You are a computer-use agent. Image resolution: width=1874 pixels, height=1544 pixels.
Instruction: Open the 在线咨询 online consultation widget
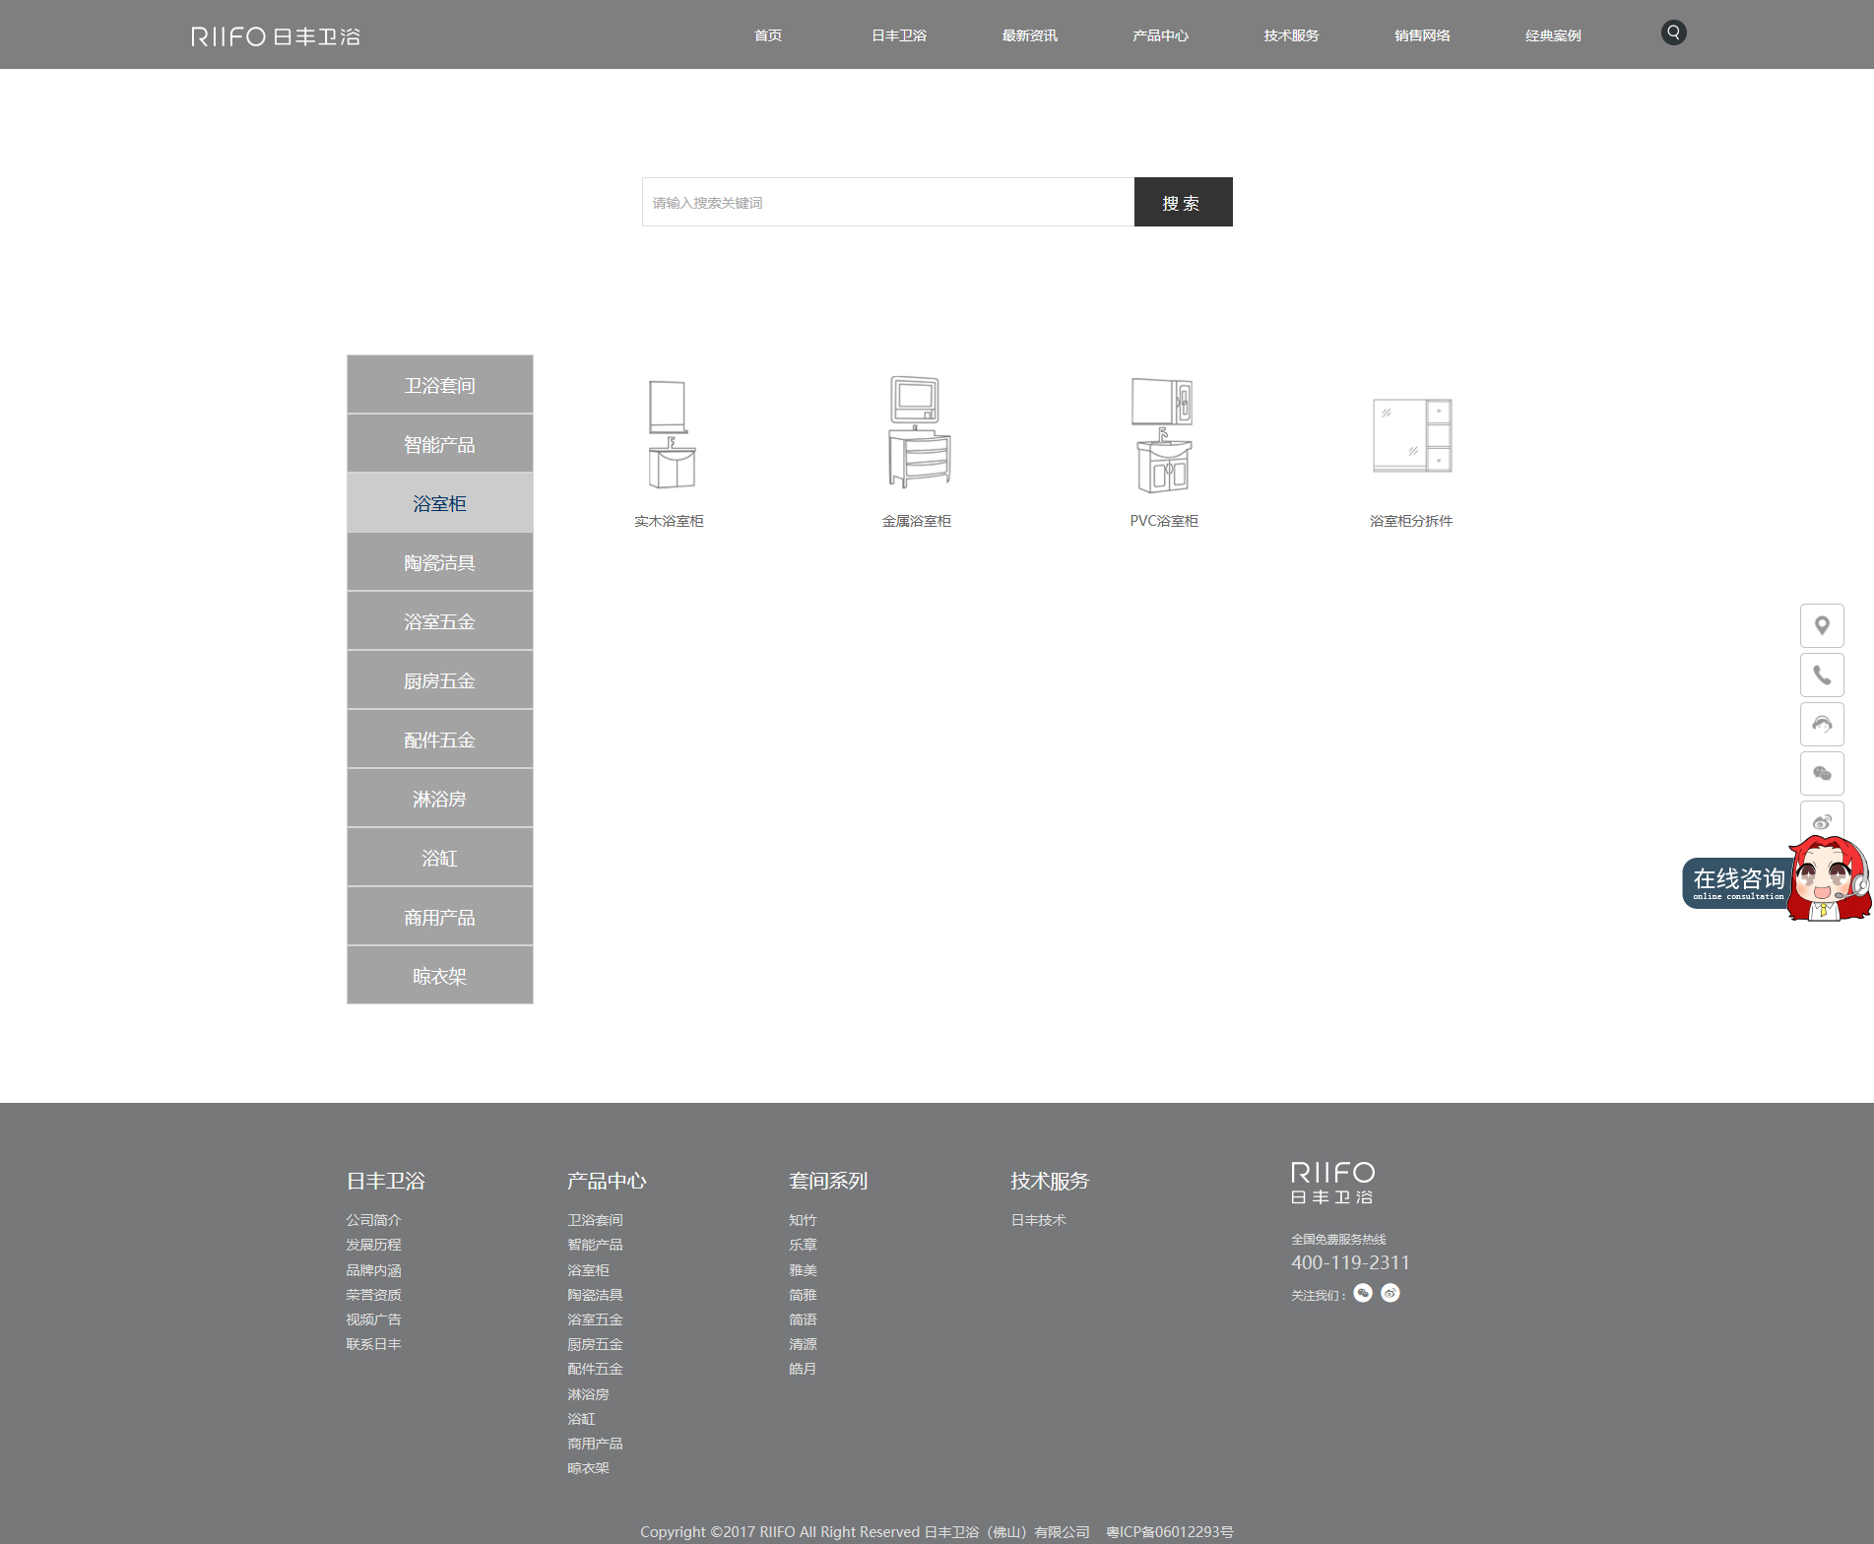tap(1739, 882)
